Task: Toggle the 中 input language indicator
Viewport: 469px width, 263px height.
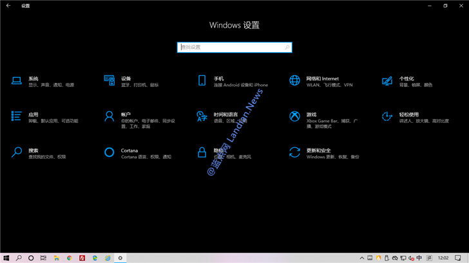Action: 419,258
